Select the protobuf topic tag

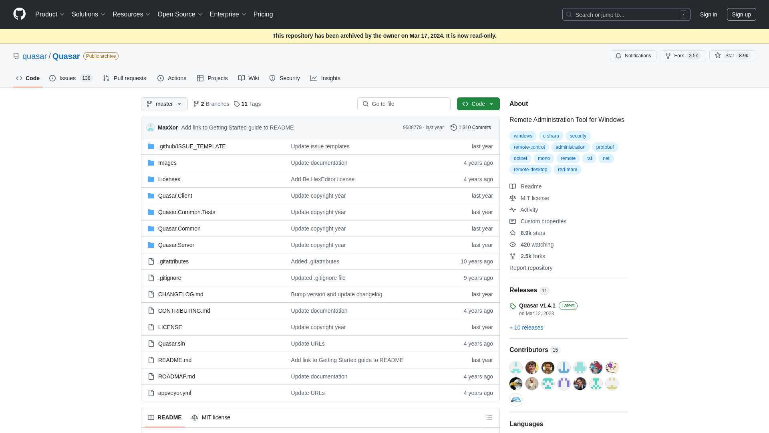[x=605, y=147]
